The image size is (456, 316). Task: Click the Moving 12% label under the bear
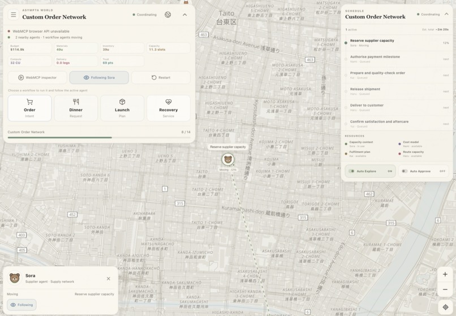228,170
